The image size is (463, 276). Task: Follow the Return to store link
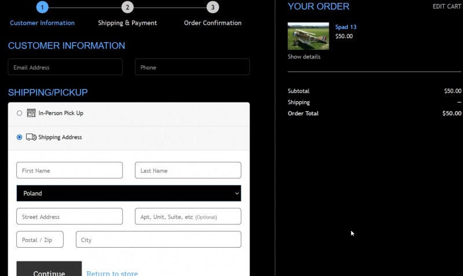click(112, 273)
